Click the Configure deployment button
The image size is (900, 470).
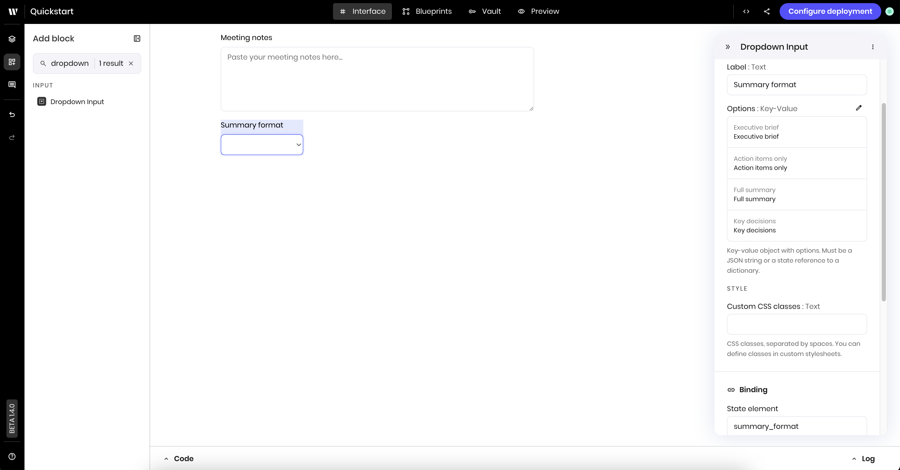point(830,11)
